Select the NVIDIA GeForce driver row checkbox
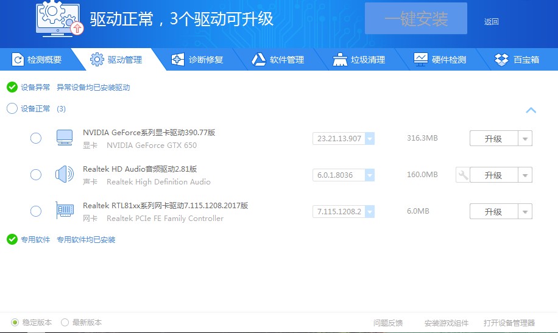 coord(35,138)
